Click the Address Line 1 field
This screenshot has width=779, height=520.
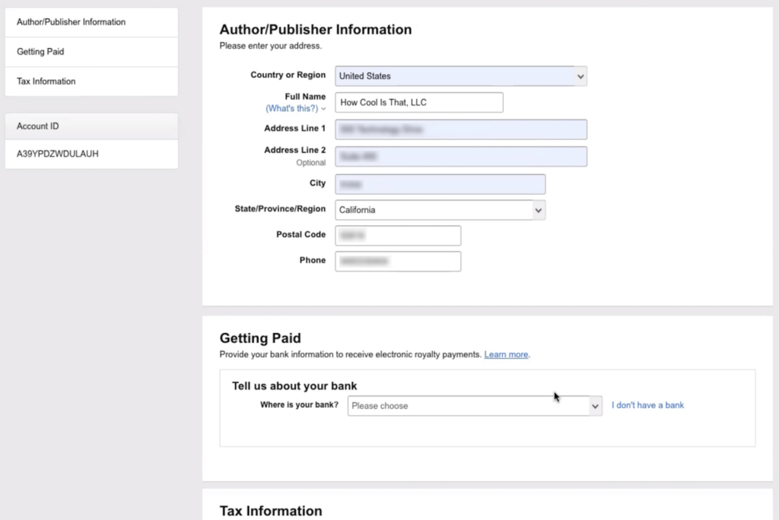pyautogui.click(x=460, y=129)
